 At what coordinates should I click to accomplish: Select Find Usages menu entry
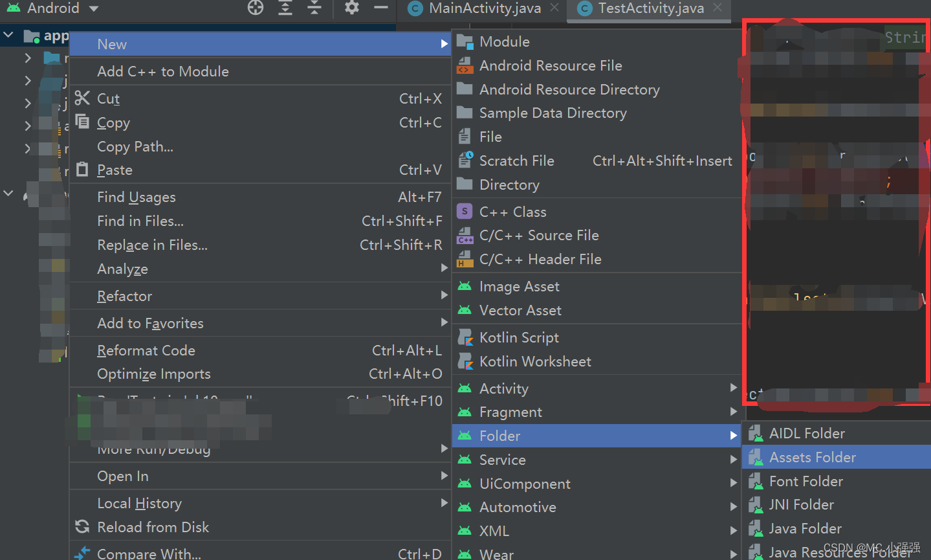pos(260,197)
